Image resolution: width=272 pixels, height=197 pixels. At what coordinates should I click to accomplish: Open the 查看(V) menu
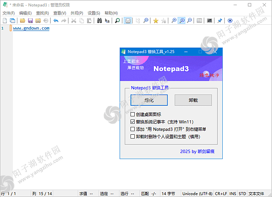pyautogui.click(x=59, y=13)
